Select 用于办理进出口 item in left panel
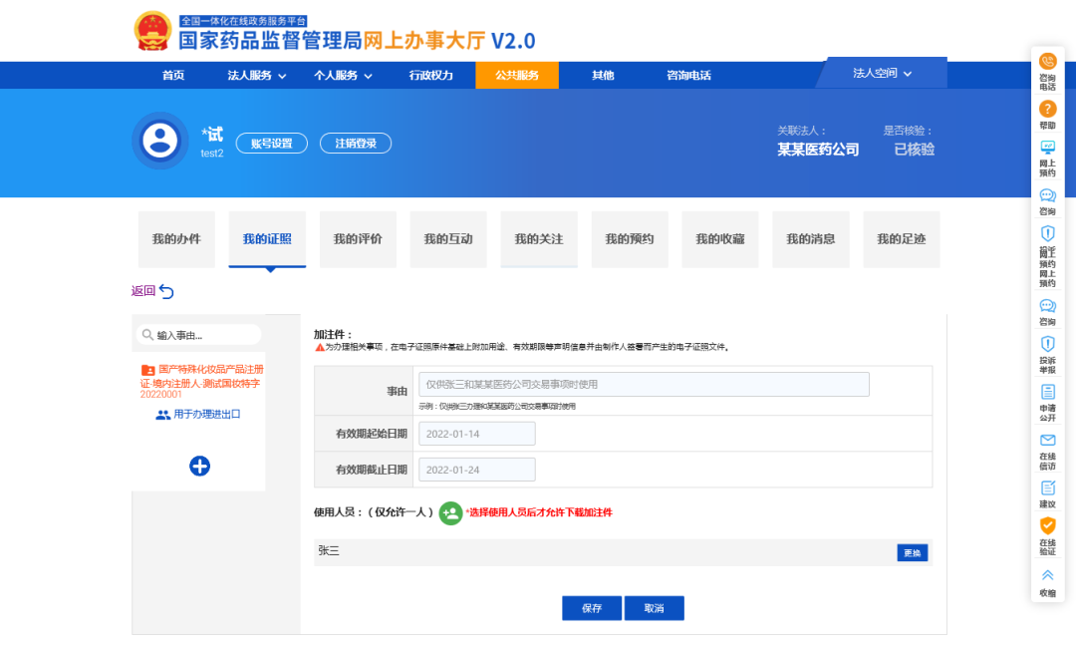 [206, 414]
